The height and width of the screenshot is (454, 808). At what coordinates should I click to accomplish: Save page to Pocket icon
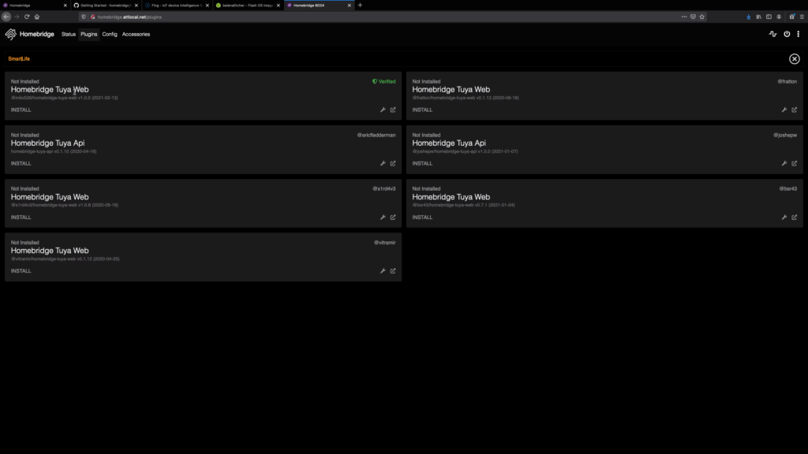693,17
